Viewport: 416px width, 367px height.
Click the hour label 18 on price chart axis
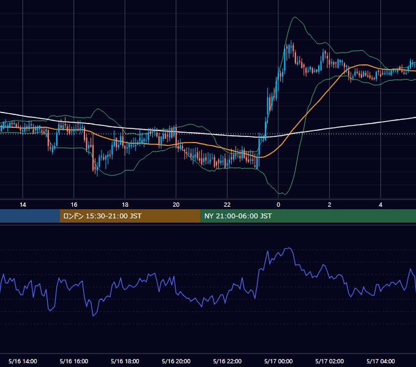125,205
